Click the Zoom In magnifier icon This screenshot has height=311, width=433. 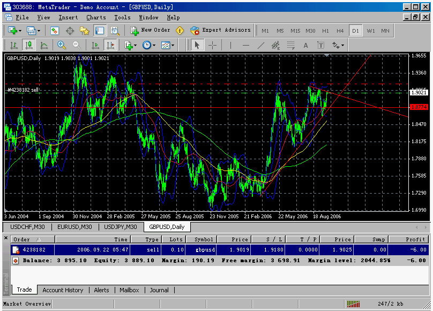tap(61, 46)
